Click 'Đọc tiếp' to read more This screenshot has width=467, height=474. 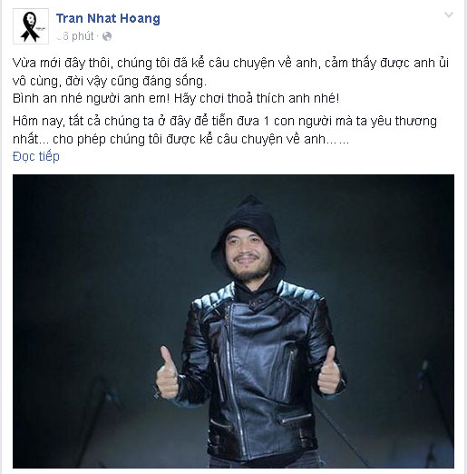(36, 156)
